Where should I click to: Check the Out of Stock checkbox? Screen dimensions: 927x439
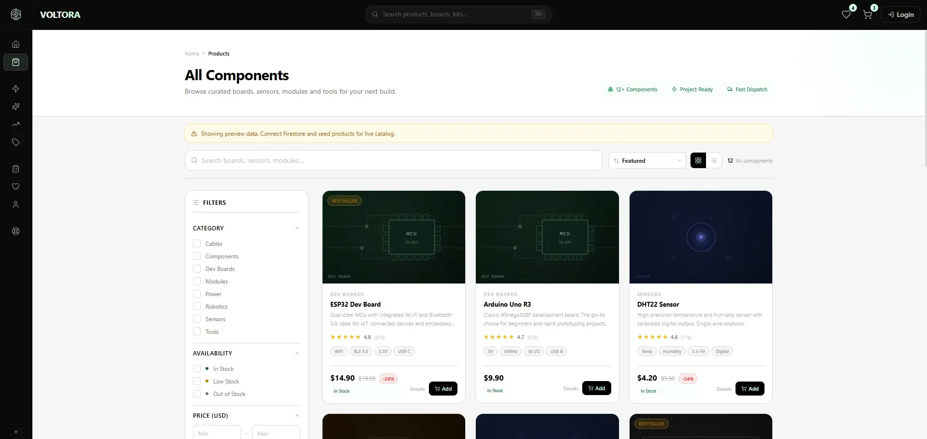click(x=197, y=394)
